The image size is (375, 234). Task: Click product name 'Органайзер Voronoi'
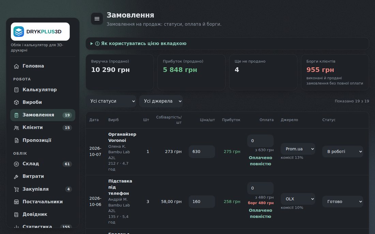click(x=122, y=137)
